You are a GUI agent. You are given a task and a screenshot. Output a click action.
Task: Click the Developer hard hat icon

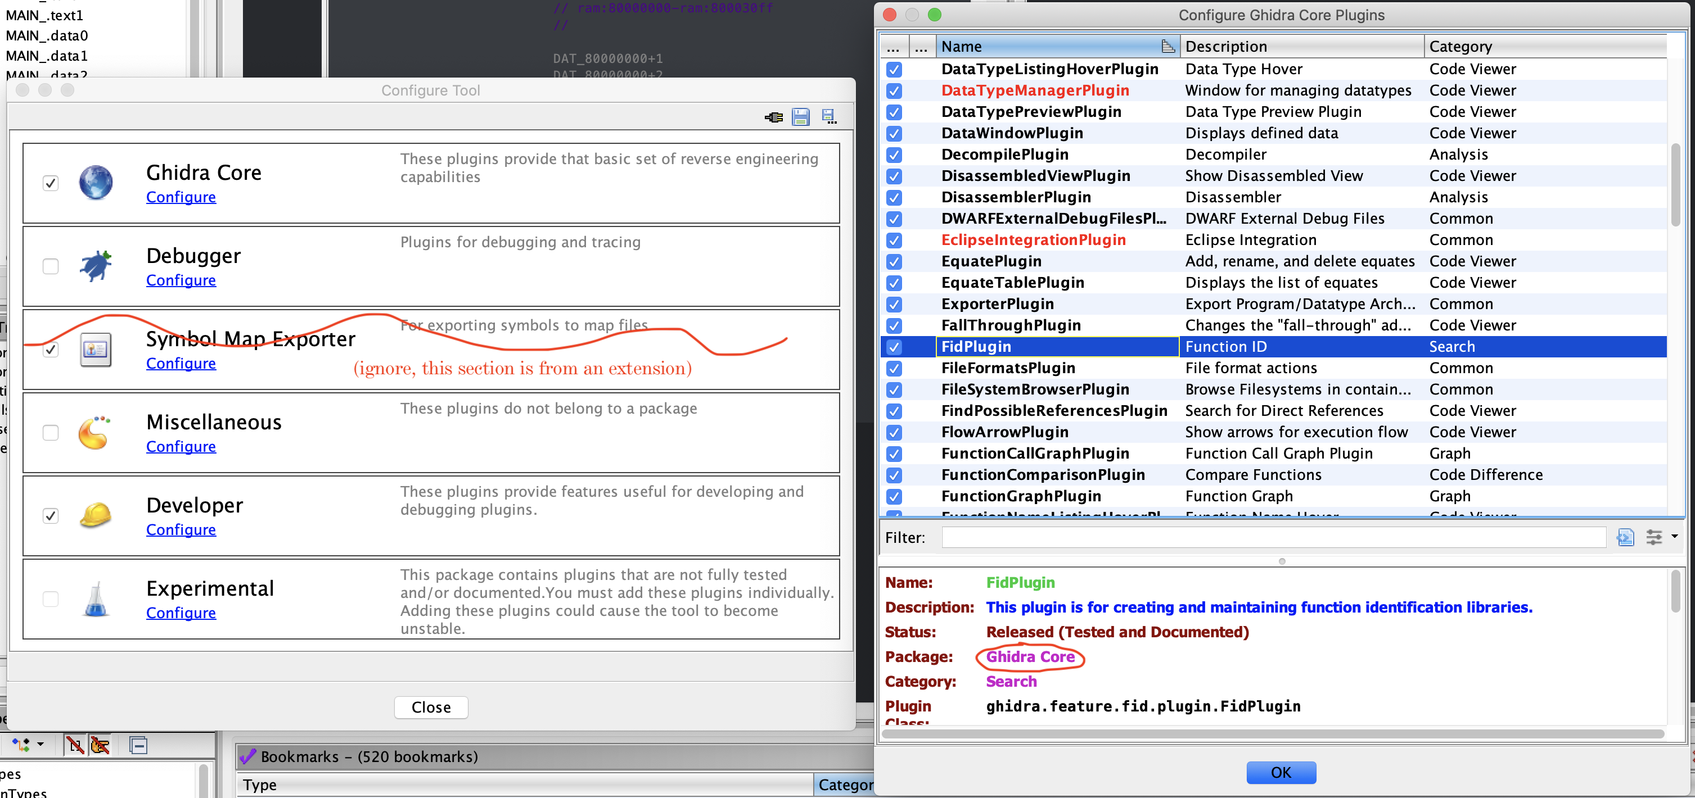(96, 515)
